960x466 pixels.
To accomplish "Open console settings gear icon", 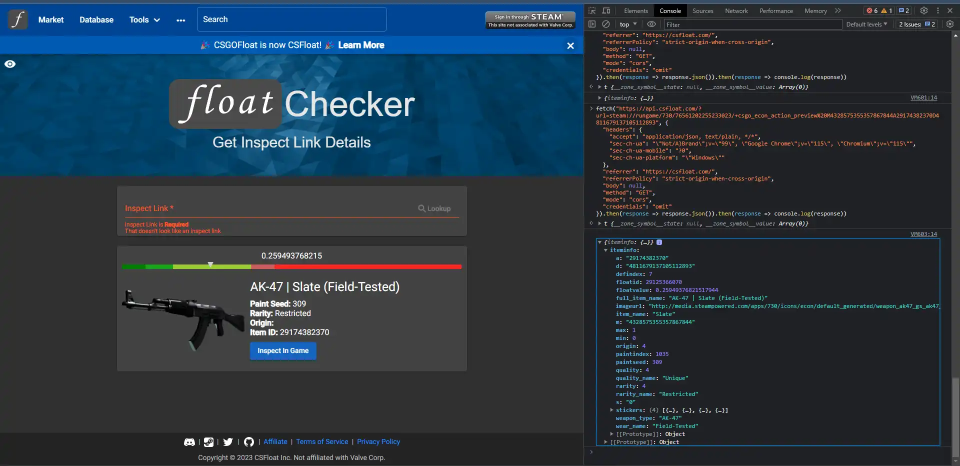I will pos(949,24).
